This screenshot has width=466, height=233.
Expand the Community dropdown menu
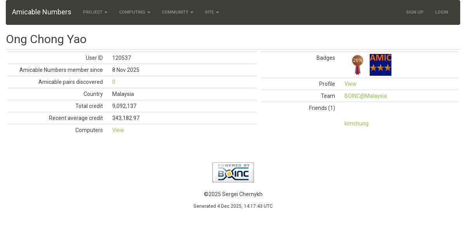[x=177, y=12]
